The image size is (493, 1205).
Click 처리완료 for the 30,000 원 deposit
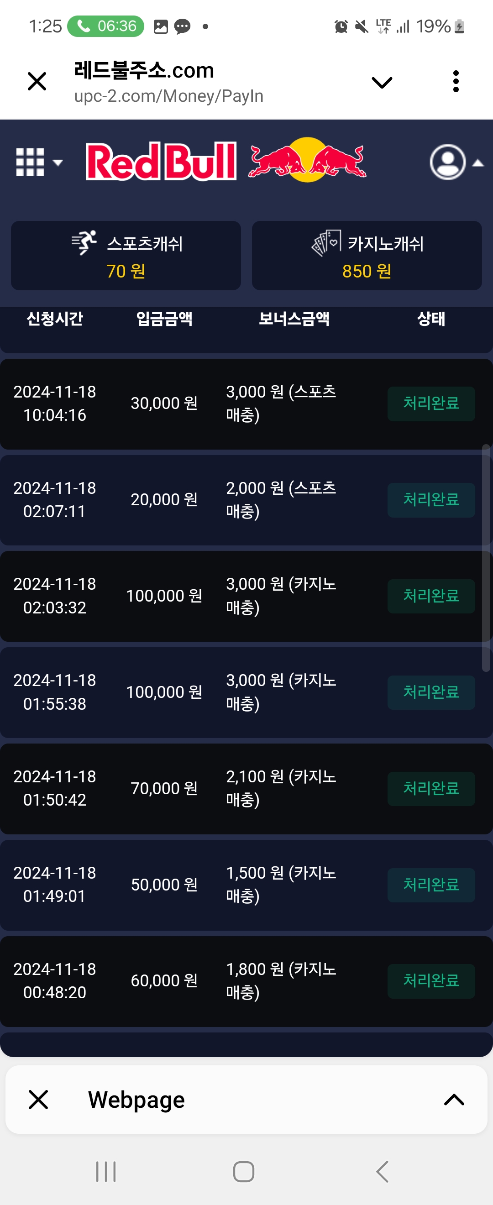[431, 403]
